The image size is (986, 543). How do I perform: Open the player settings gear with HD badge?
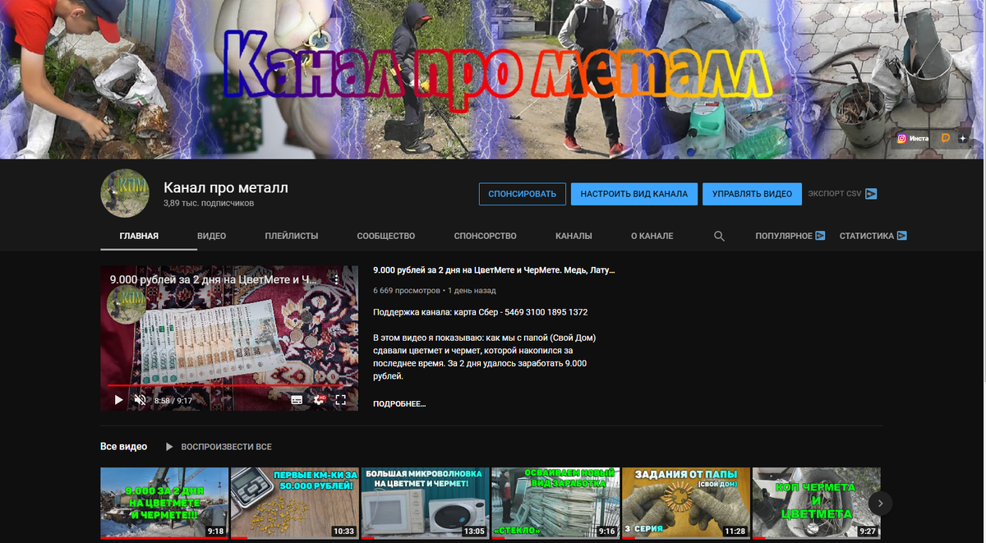pos(319,400)
